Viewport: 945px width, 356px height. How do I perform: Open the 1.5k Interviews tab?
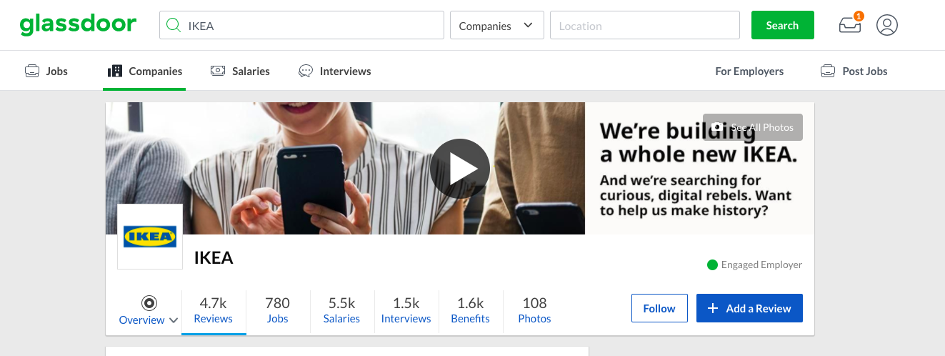pos(406,310)
